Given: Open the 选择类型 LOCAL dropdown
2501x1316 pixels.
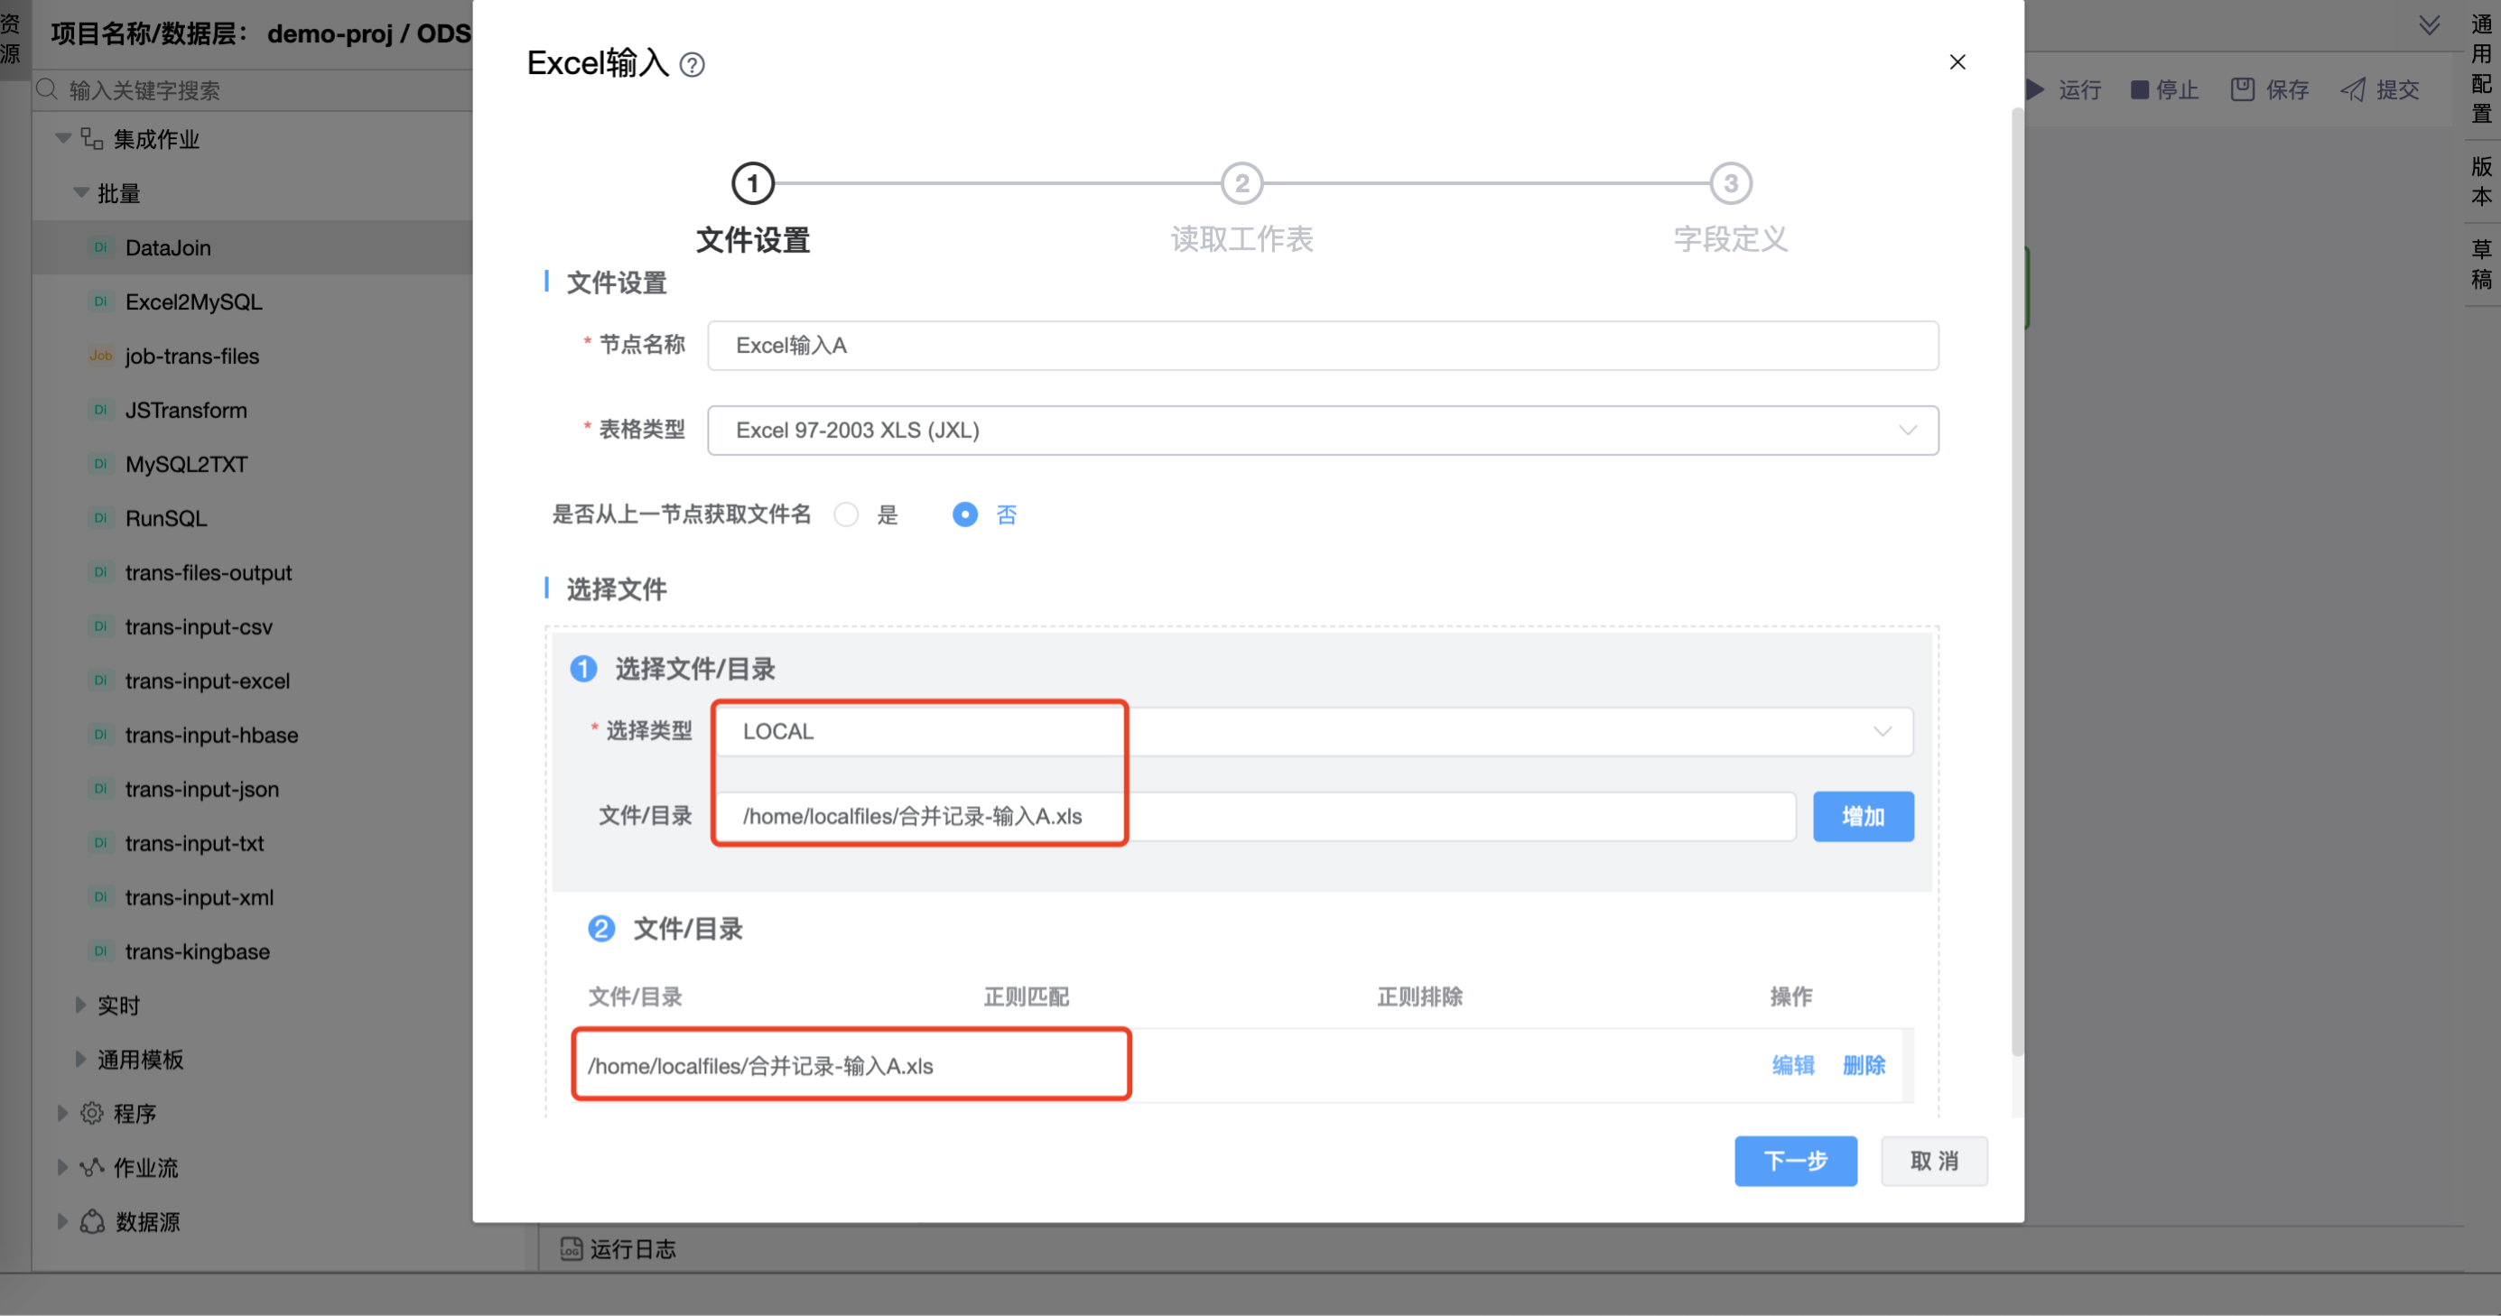Looking at the screenshot, I should click(1313, 732).
